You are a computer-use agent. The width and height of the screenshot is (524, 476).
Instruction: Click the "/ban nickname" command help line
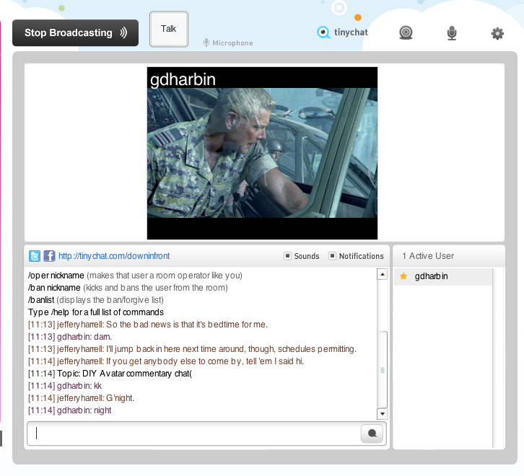click(x=128, y=288)
